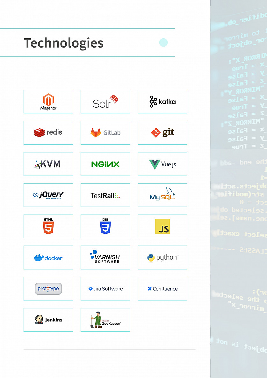Select the HTML5 shield logo
Image resolution: width=267 pixels, height=378 pixels.
[x=48, y=226]
